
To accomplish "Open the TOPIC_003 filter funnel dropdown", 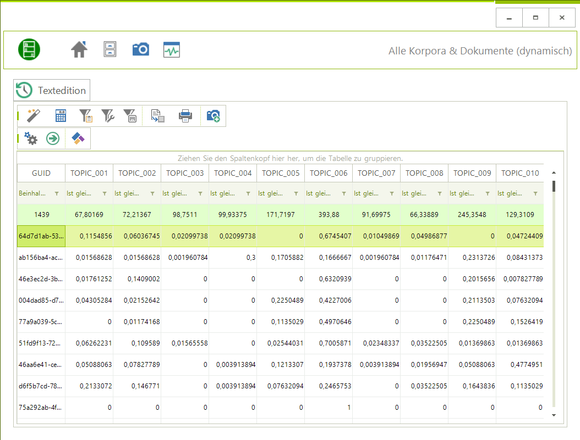I will 200,193.
